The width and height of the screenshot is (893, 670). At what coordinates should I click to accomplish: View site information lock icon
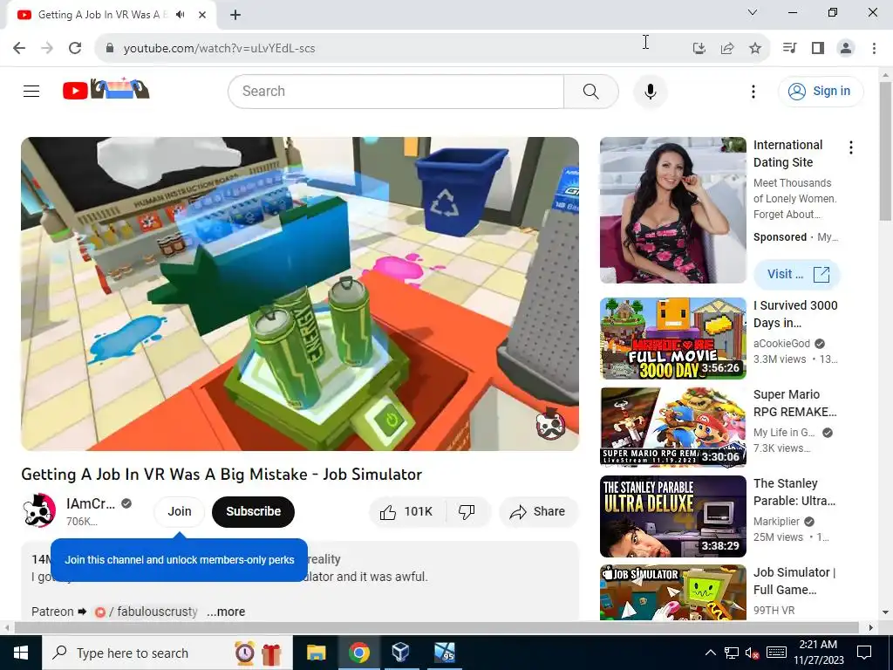point(110,48)
